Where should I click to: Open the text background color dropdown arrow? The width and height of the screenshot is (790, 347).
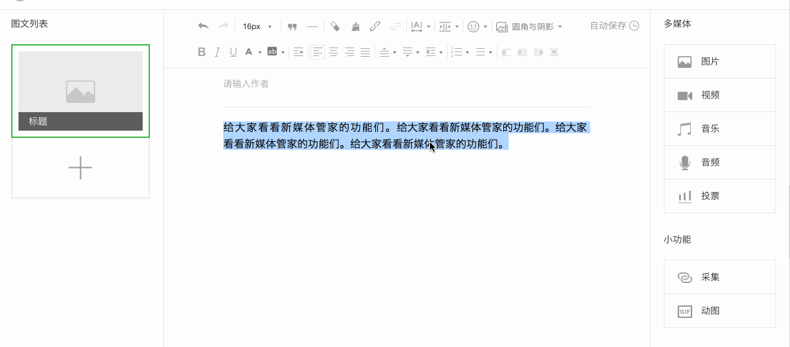283,52
